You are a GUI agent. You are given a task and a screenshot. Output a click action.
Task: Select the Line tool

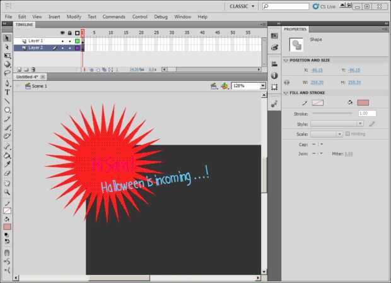coord(7,100)
